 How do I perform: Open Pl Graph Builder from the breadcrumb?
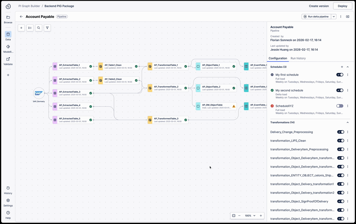[x=29, y=6]
